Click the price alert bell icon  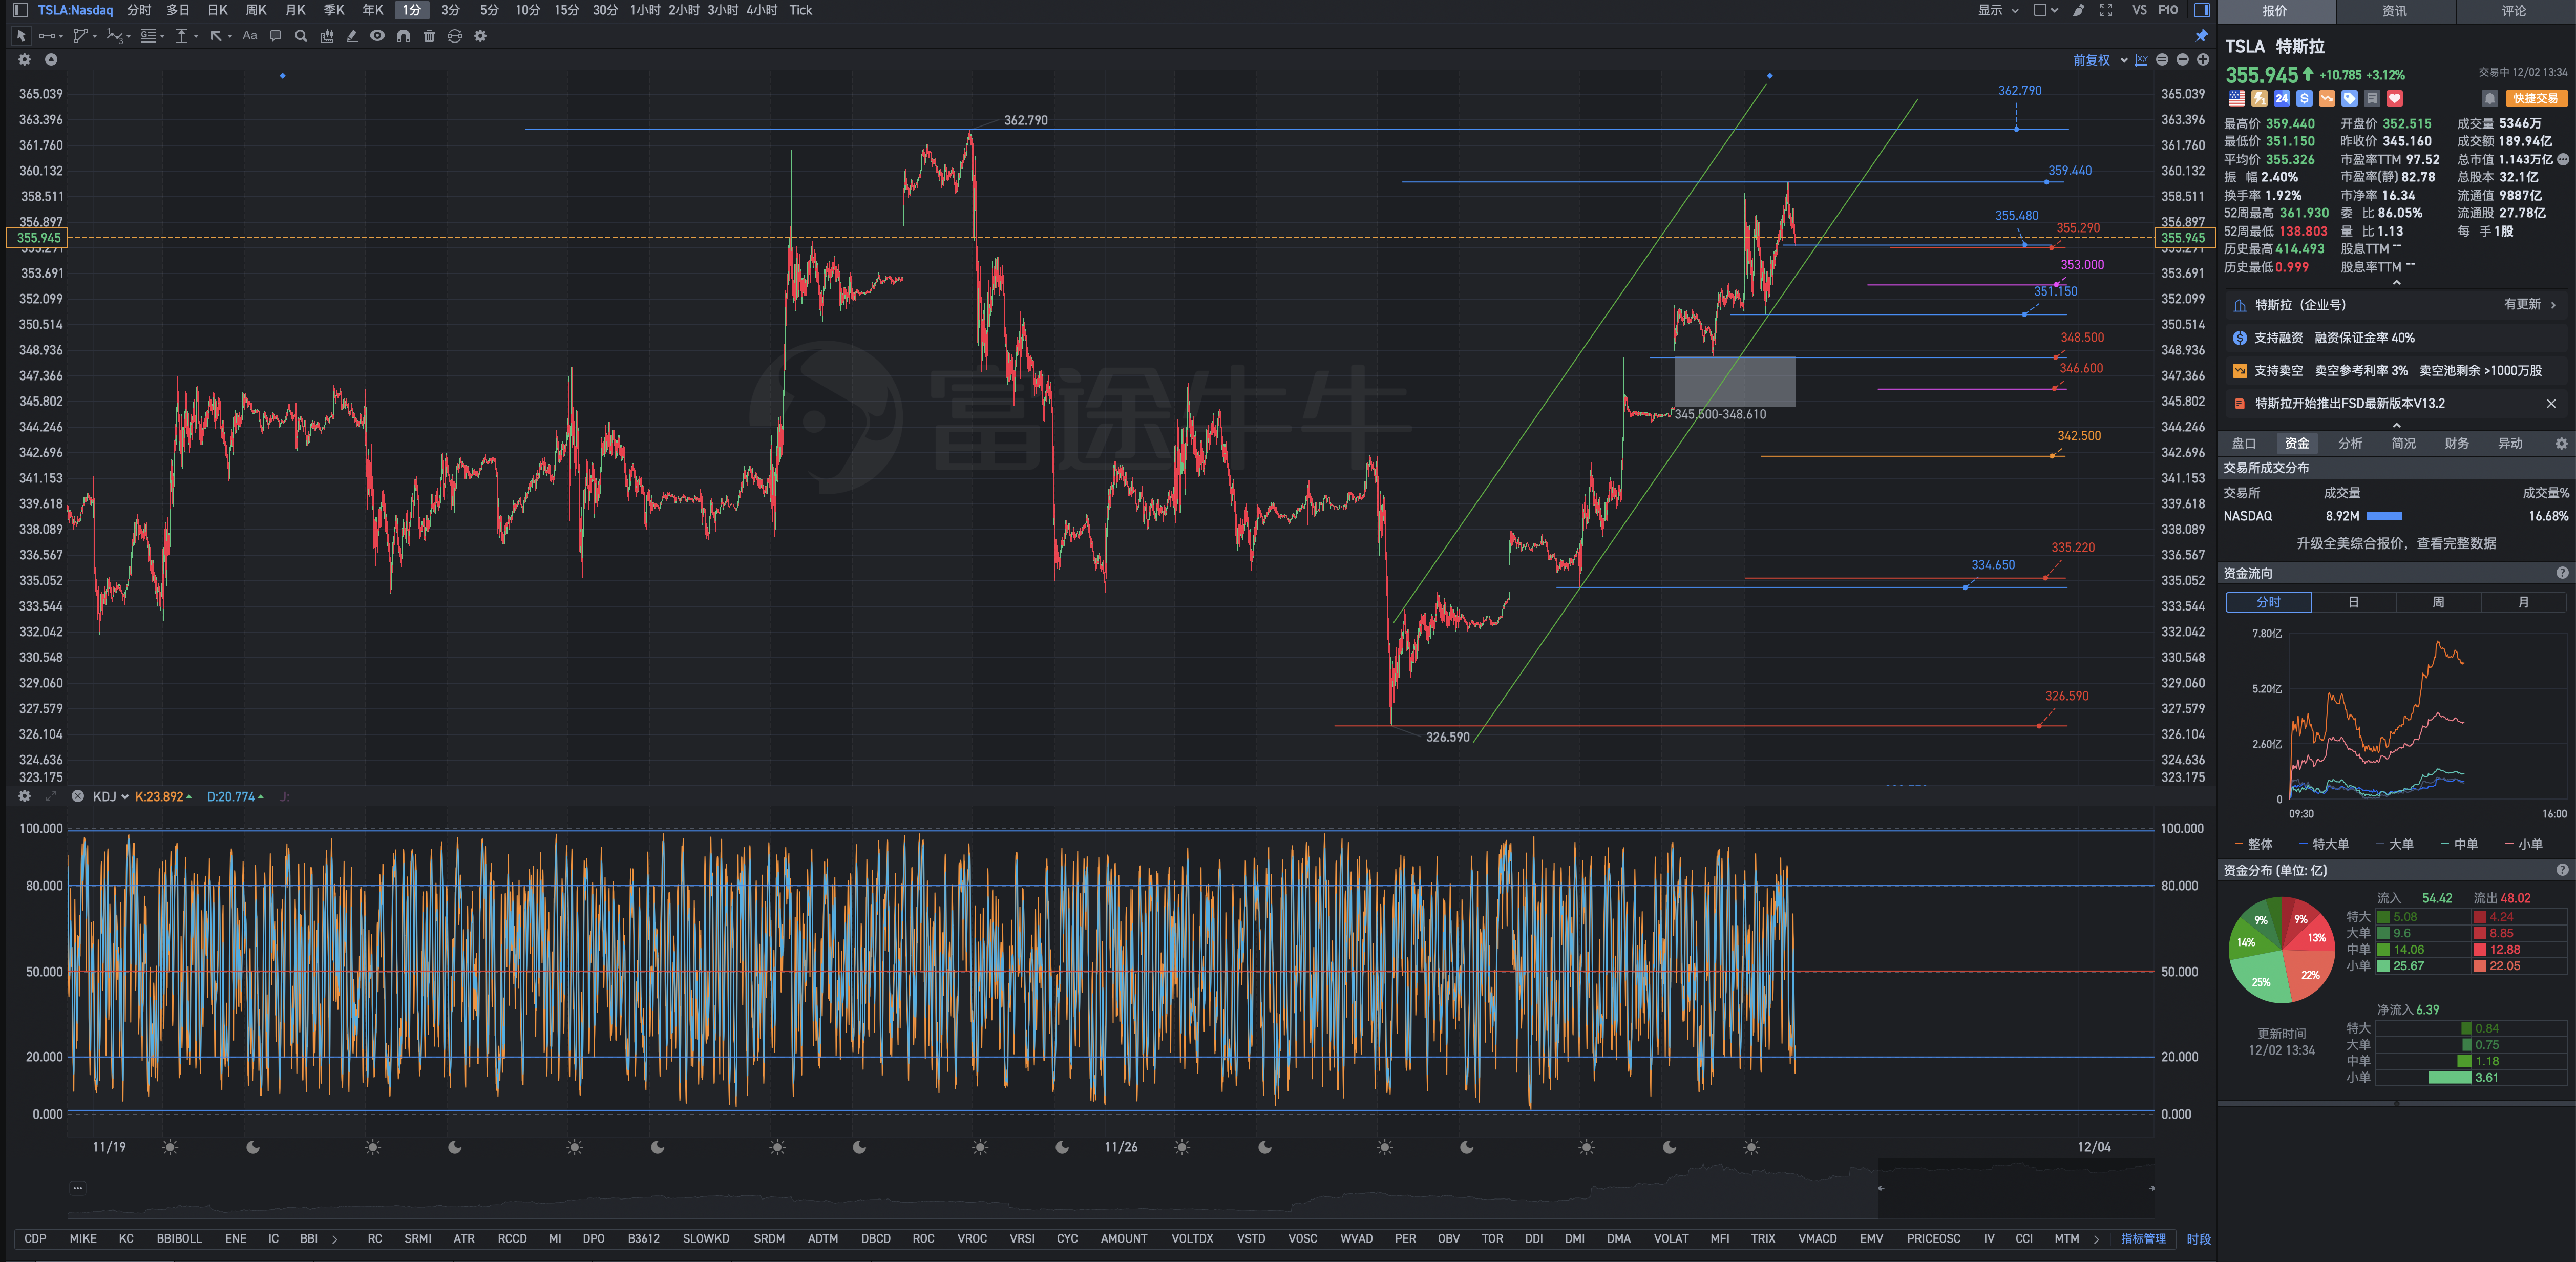2490,99
